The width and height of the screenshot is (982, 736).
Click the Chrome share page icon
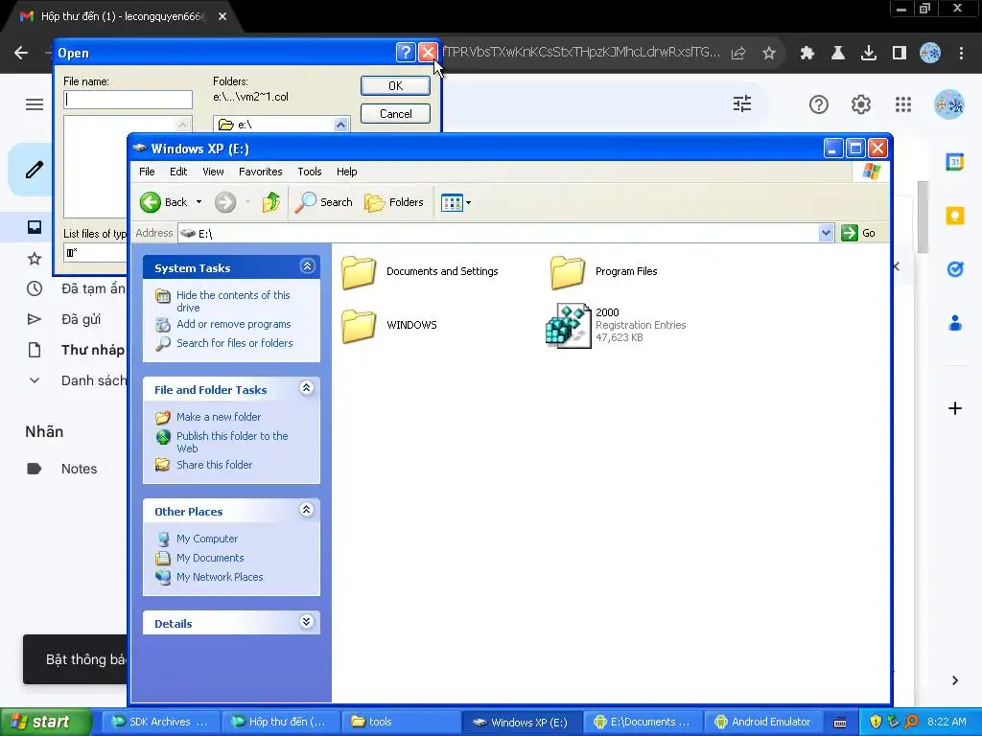tap(738, 54)
